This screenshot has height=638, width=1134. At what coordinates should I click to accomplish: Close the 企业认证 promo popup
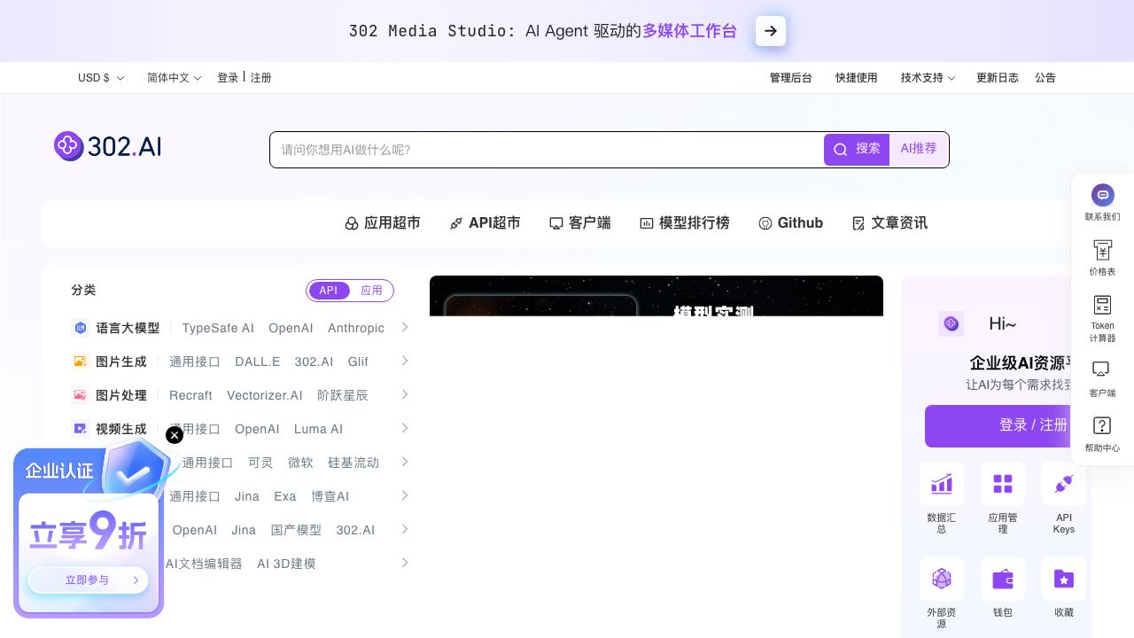(x=175, y=435)
